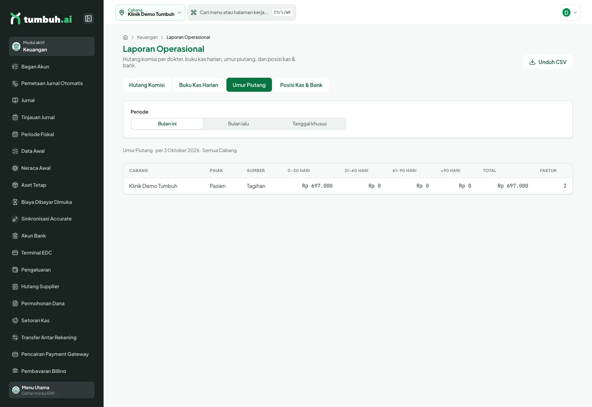Click Keuangan breadcrumb link

point(147,37)
